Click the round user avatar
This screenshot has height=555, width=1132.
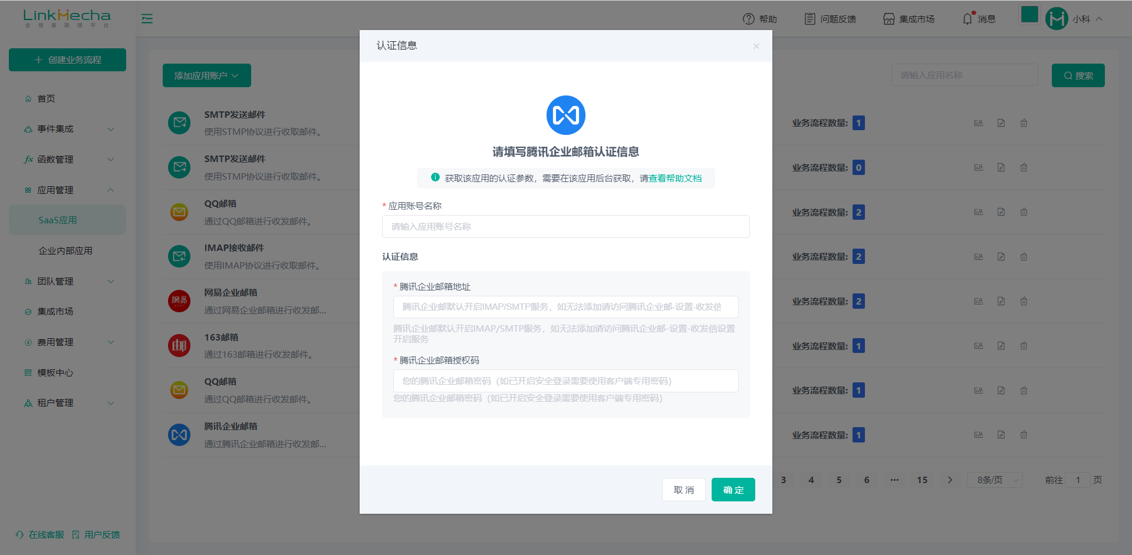(1057, 19)
